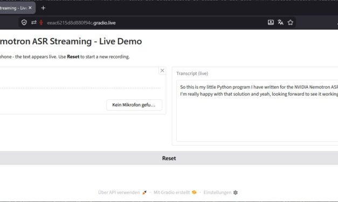This screenshot has width=338, height=202.
Task: Clear the audio input with the X button
Action: (162, 70)
